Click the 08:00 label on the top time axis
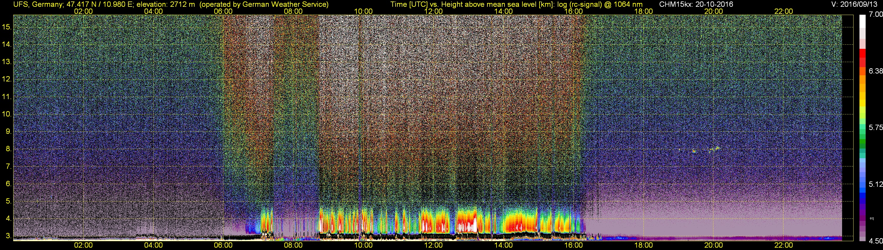Image resolution: width=883 pixels, height=250 pixels. pyautogui.click(x=293, y=11)
